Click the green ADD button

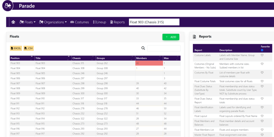171,37
